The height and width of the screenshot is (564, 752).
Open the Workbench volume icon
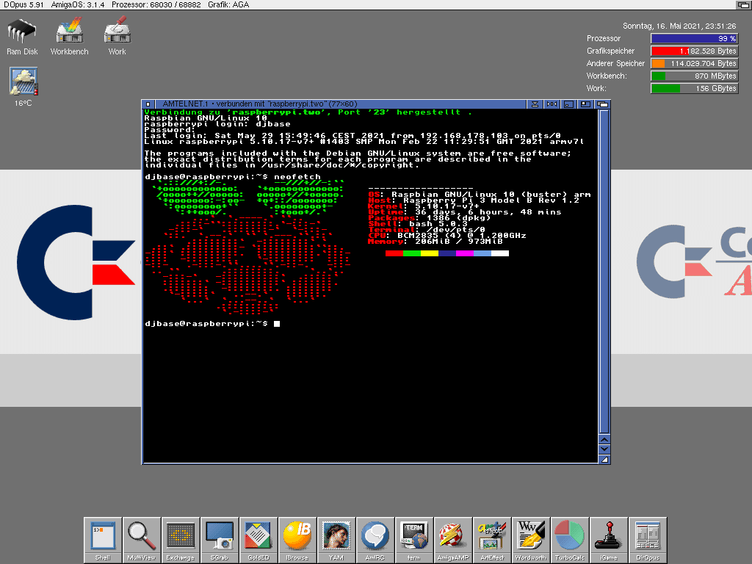pyautogui.click(x=70, y=37)
